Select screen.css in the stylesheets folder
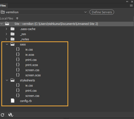 tap(32, 96)
